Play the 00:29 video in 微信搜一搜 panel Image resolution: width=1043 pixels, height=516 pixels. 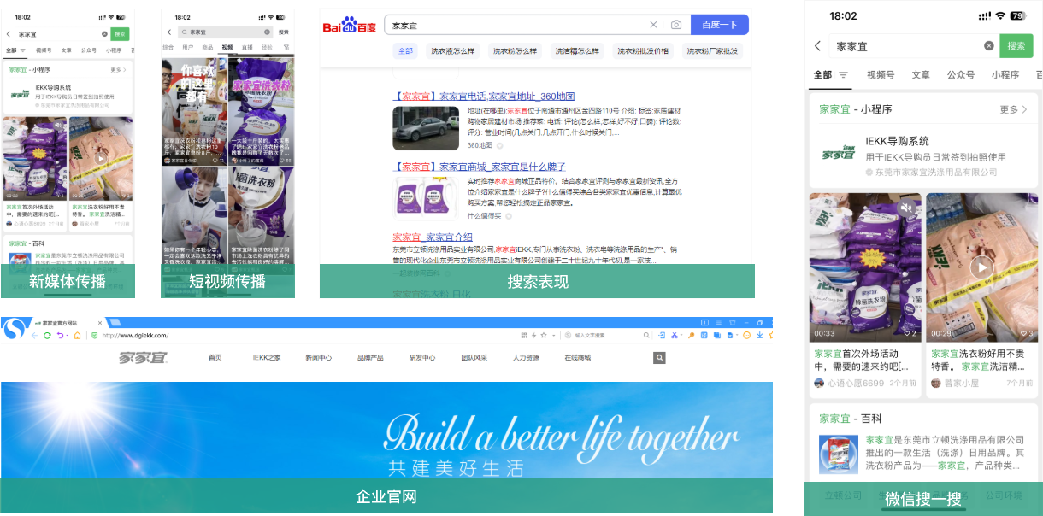pos(981,267)
